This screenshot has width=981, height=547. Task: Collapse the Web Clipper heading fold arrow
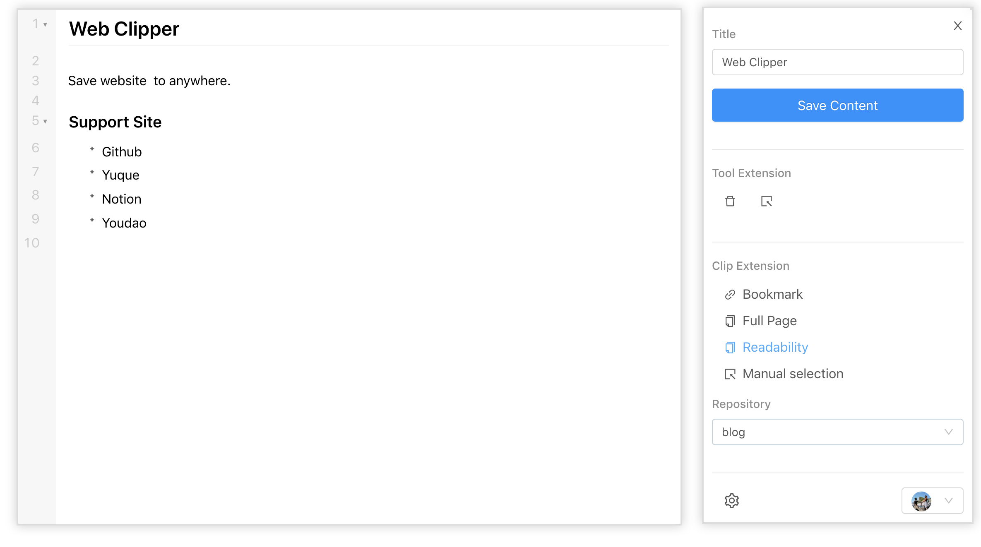click(x=45, y=25)
